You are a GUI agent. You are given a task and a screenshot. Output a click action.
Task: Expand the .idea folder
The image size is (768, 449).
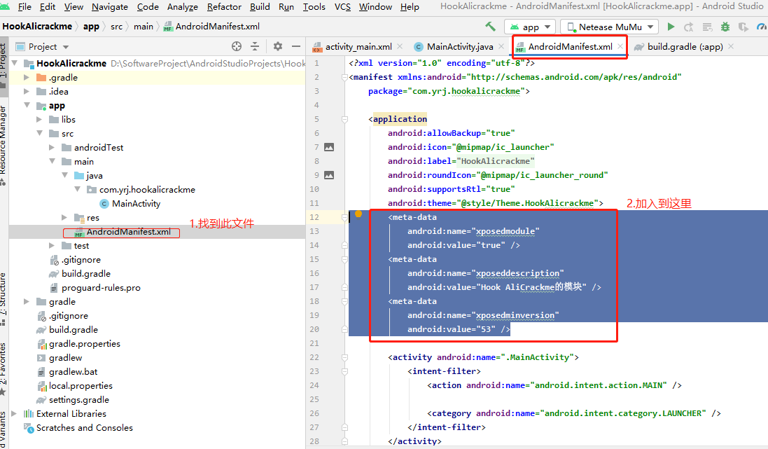(x=27, y=91)
